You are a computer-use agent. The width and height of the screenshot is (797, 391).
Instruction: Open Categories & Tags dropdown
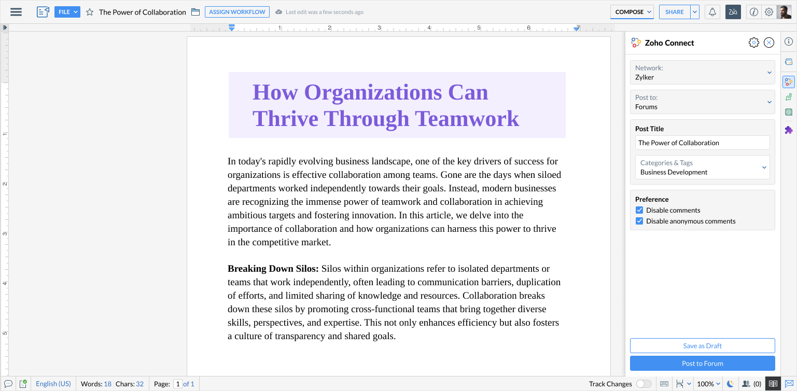click(x=703, y=167)
